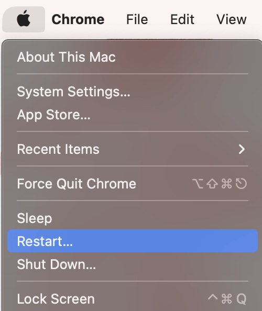The image size is (262, 311).
Task: Click the Command symbol next to Lock Screen
Action: (x=226, y=299)
